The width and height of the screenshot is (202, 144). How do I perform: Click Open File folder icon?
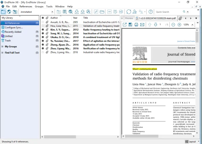point(102,12)
